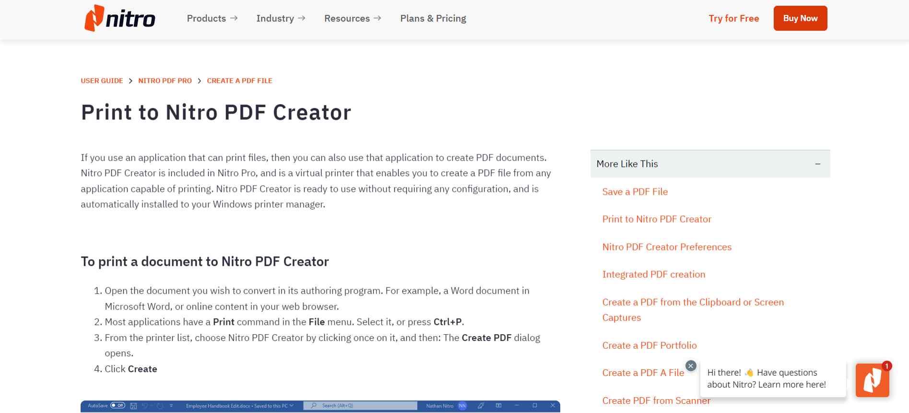Expand the Resources menu
Screen dimensions: 909x413
point(353,18)
